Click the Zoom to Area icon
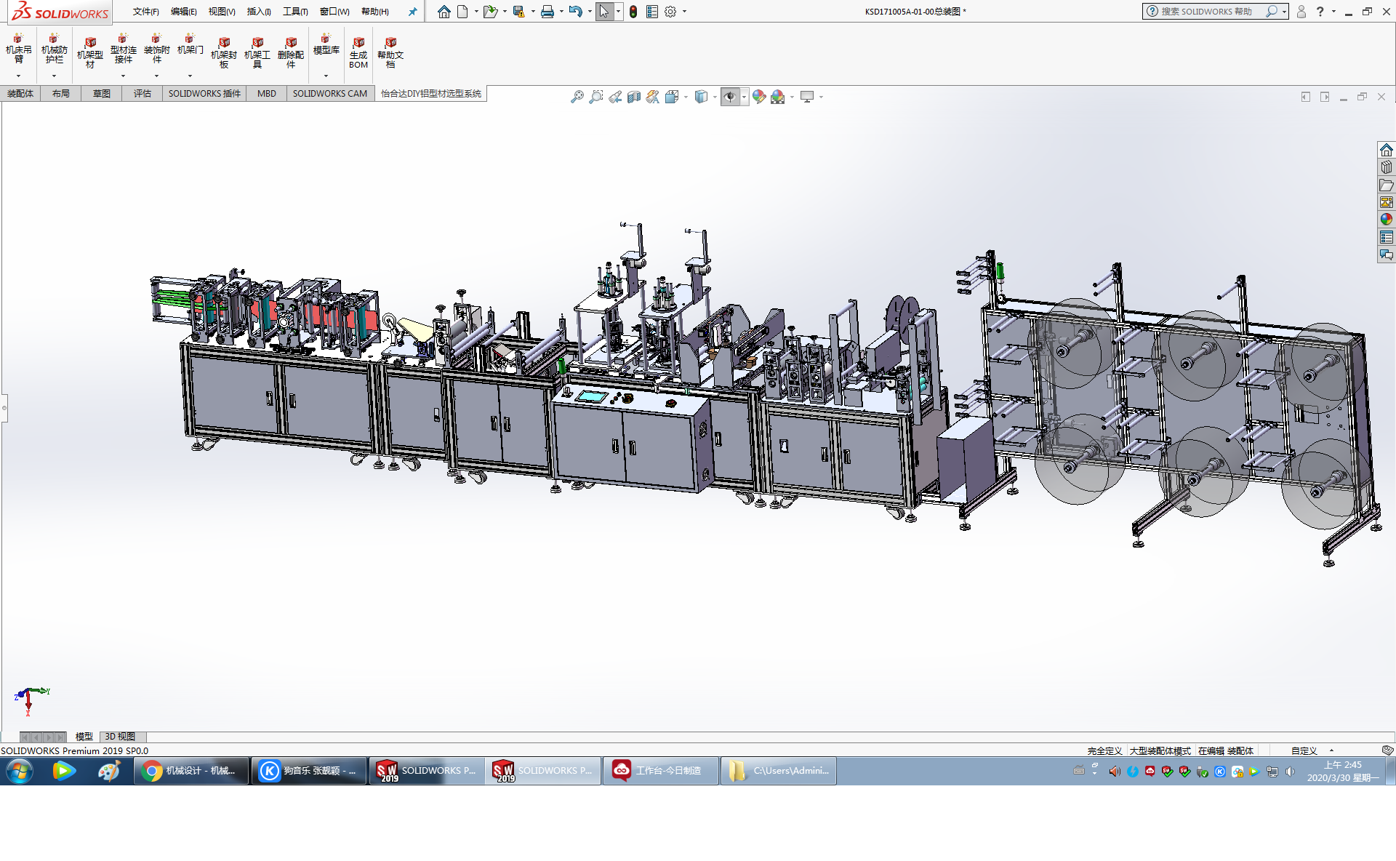This screenshot has height=861, width=1396. (595, 97)
